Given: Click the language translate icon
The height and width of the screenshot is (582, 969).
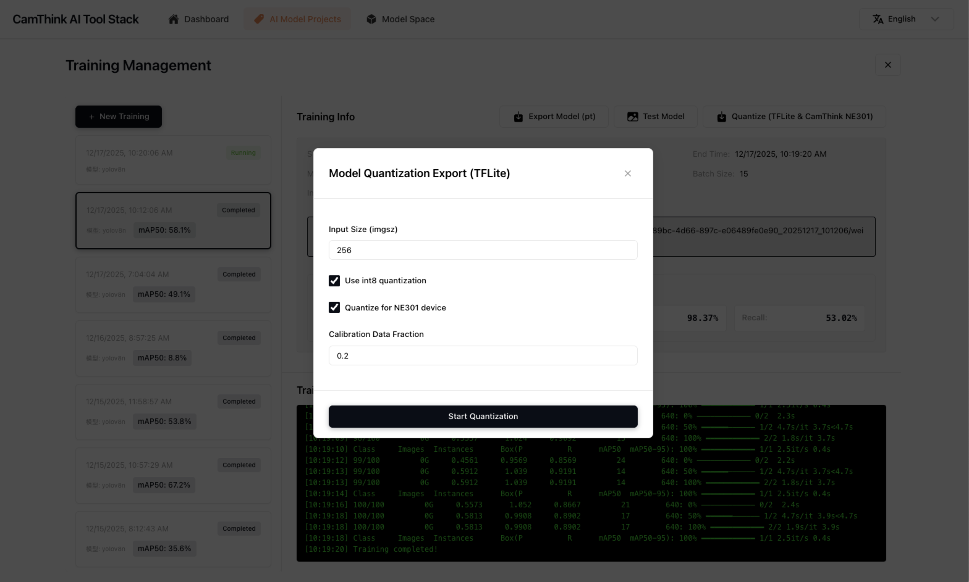Looking at the screenshot, I should pos(878,19).
